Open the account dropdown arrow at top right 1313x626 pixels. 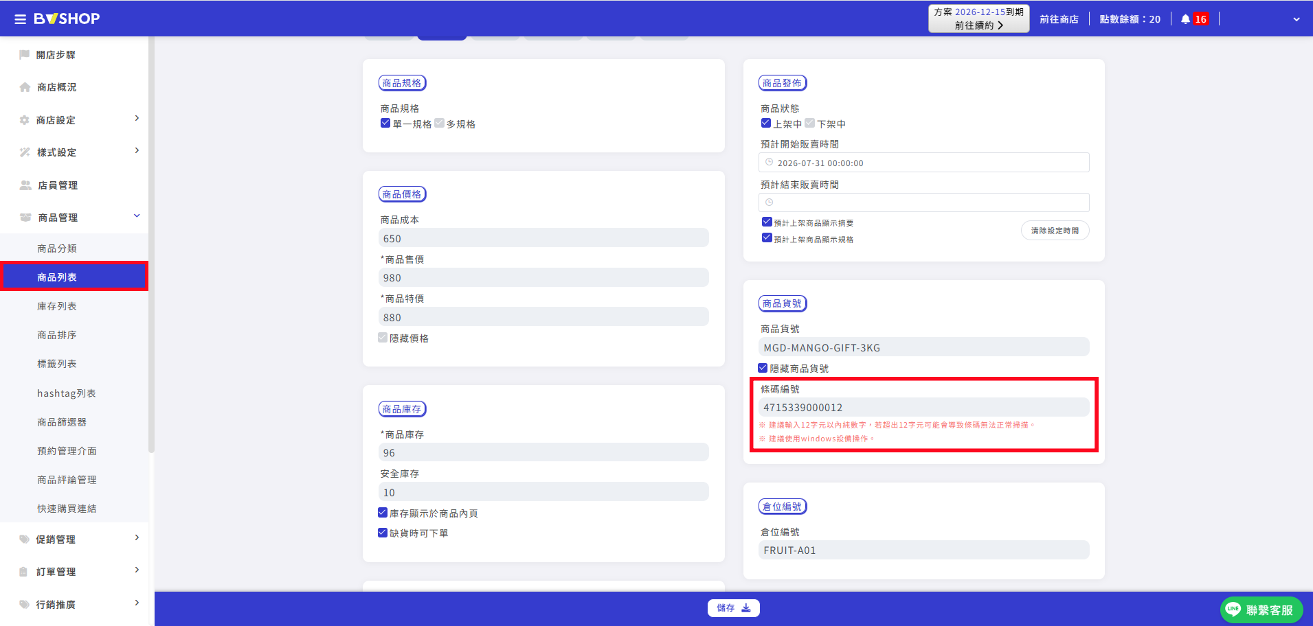[x=1297, y=19]
